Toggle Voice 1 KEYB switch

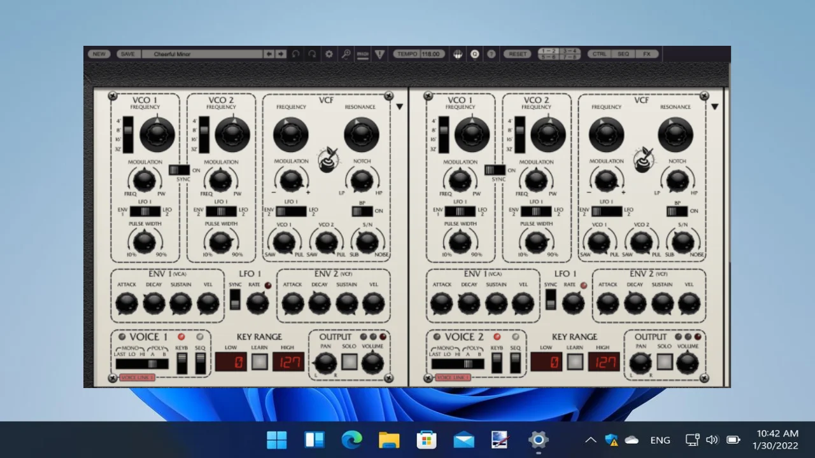pyautogui.click(x=182, y=363)
